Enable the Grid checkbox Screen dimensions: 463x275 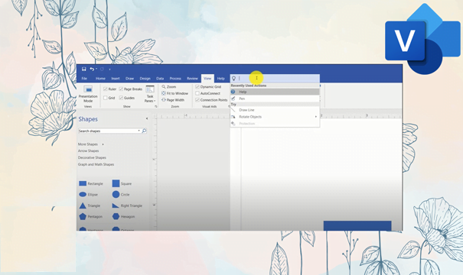(106, 98)
